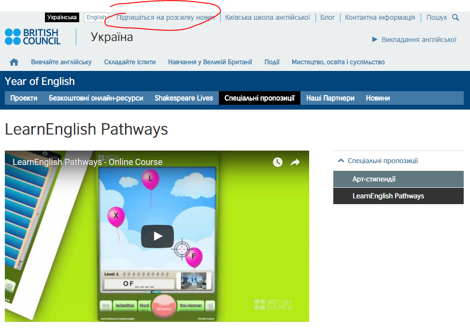Open the home page via house icon
This screenshot has width=470, height=332.
[14, 62]
